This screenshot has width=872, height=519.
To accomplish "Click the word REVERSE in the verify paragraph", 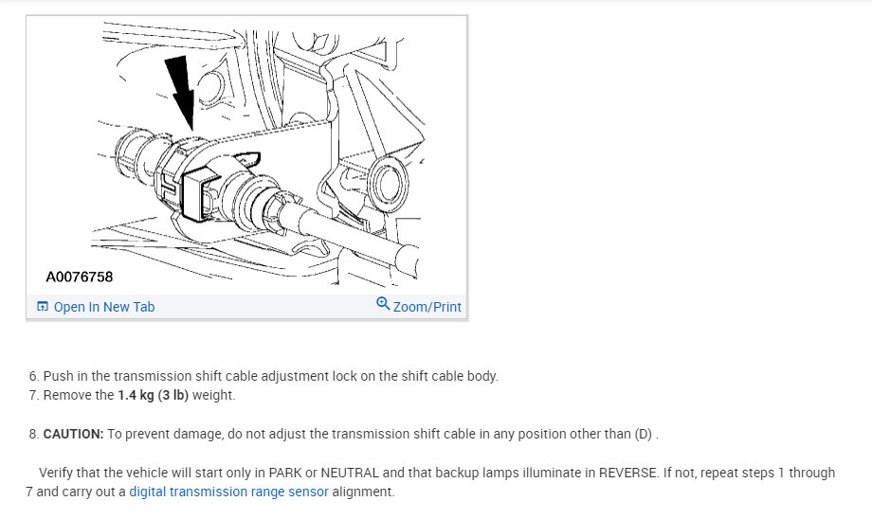I will point(627,473).
